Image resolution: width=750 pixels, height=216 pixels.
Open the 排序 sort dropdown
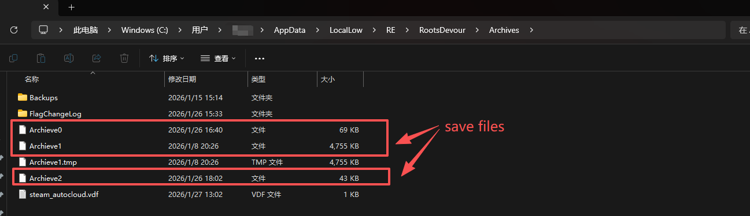167,58
